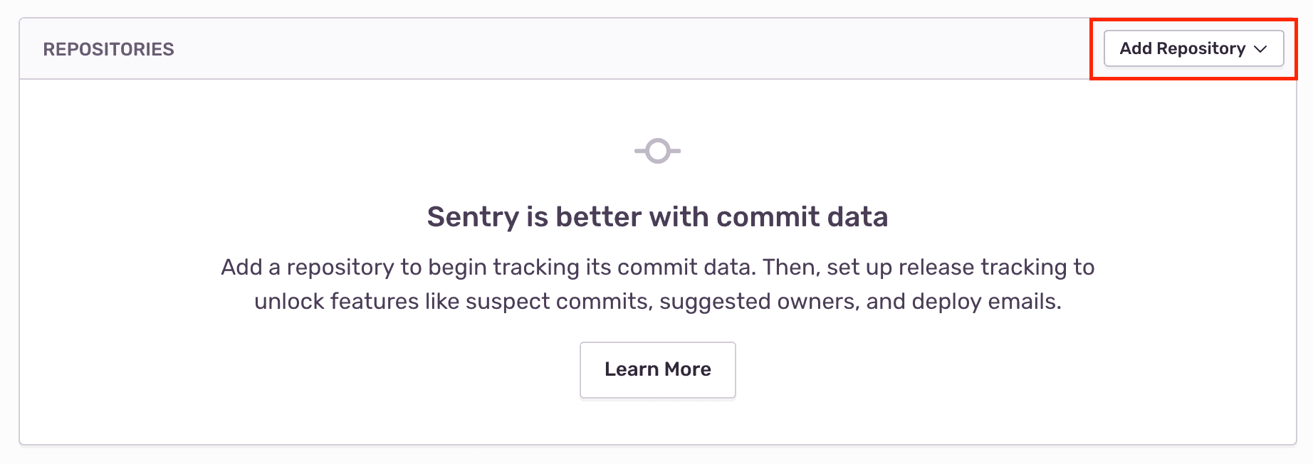
Task: Click the heading Sentry is better with commit data
Action: pos(656,216)
